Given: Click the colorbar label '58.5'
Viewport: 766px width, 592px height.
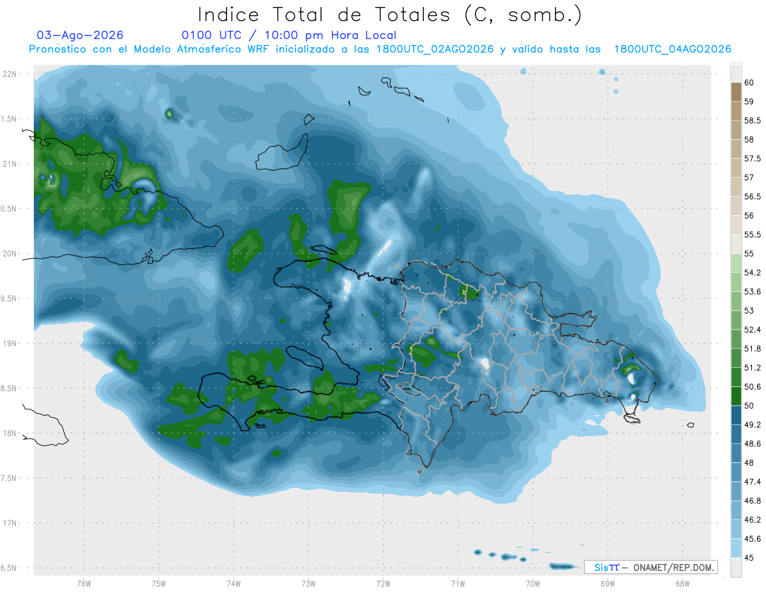Looking at the screenshot, I should 753,121.
